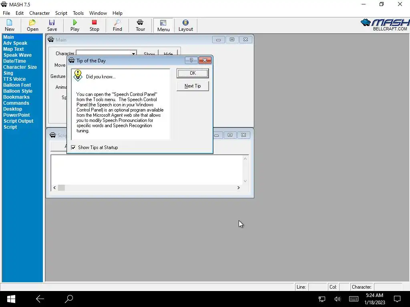Click the lightbulb tip icon

click(78, 76)
